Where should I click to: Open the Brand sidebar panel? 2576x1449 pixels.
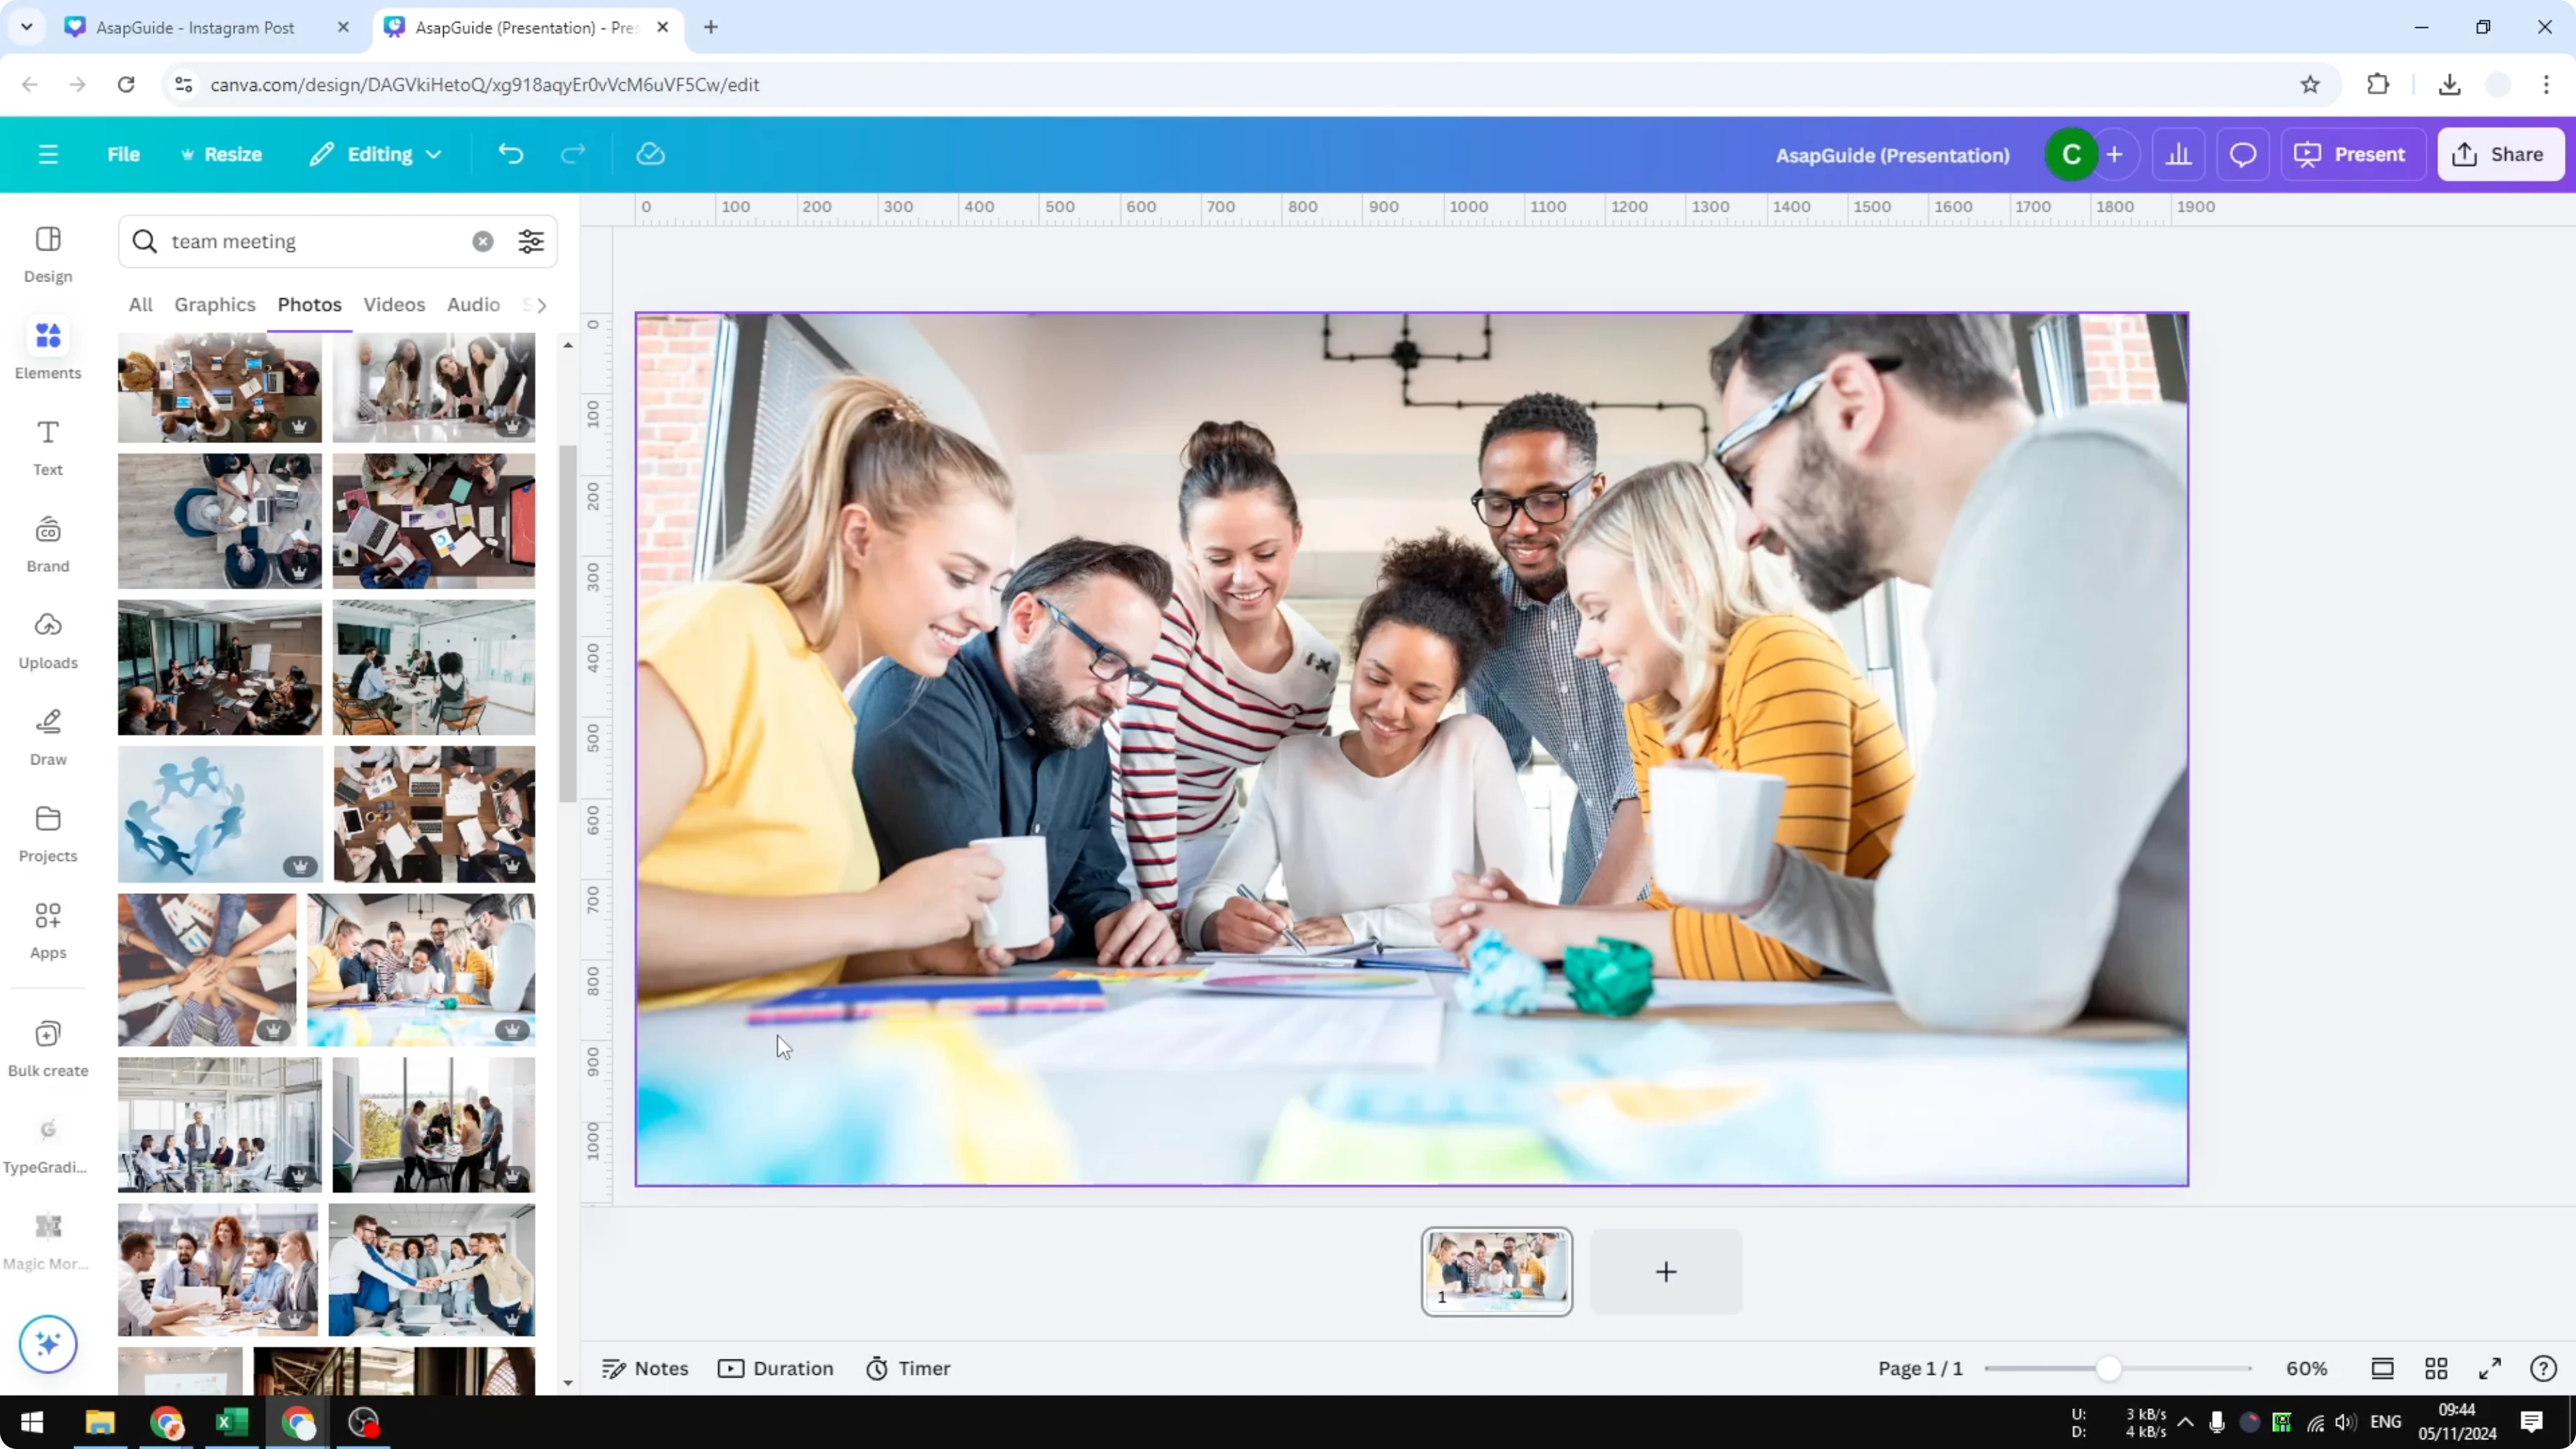pyautogui.click(x=48, y=544)
